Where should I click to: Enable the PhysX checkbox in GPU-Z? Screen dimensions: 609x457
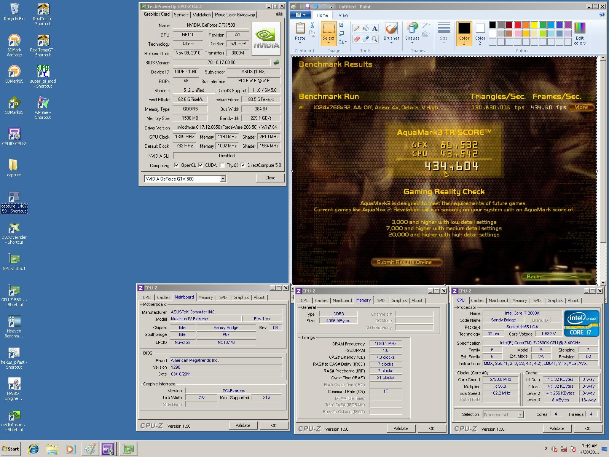click(x=222, y=165)
